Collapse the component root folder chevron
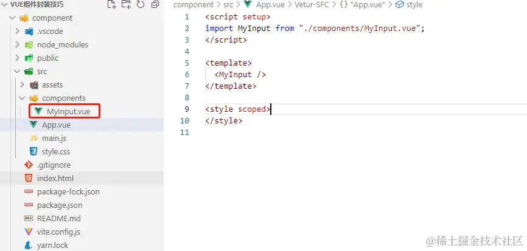Image resolution: width=527 pixels, height=251 pixels. (12, 18)
